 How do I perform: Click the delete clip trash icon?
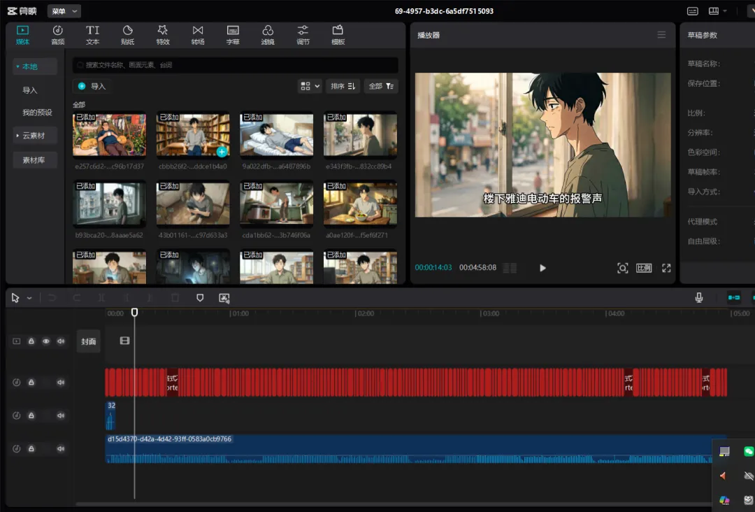tap(175, 298)
